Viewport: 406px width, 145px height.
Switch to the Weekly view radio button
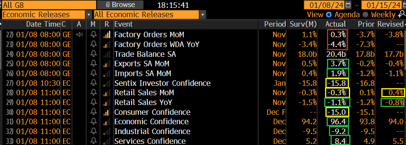(x=365, y=14)
